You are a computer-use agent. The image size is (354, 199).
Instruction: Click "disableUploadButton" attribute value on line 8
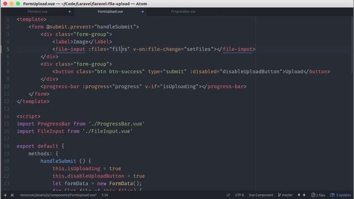click(x=251, y=71)
